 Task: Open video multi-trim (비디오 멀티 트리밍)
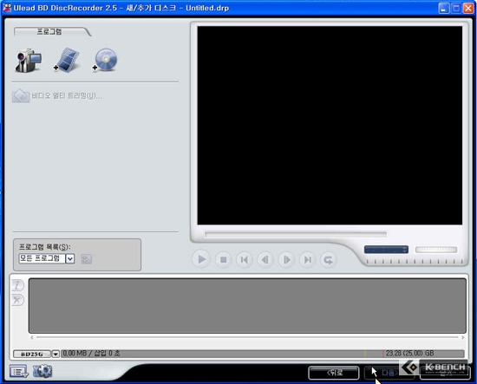tap(57, 96)
